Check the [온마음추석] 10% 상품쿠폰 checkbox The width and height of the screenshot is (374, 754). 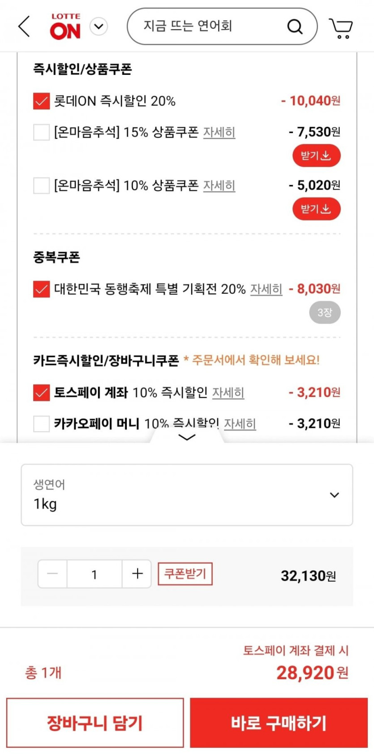coord(41,185)
